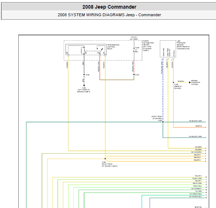216x208 pixels.
Task: Click the 'Hot At All Times' label
Action: [134, 38]
